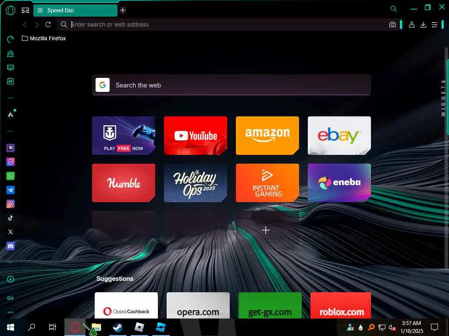
Task: Open Roblox from the taskbar
Action: pos(139,327)
